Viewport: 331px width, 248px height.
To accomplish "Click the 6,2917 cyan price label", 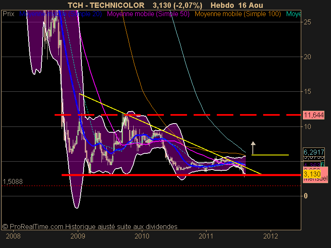I will point(314,152).
